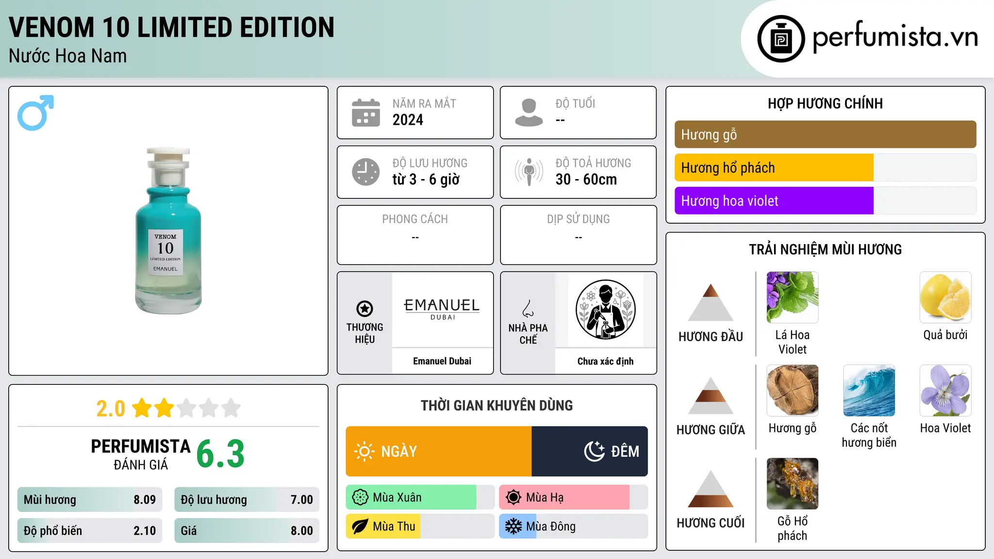Viewport: 994px width, 559px height.
Task: Click the Chưa xác định perfumer caption
Action: pos(605,361)
